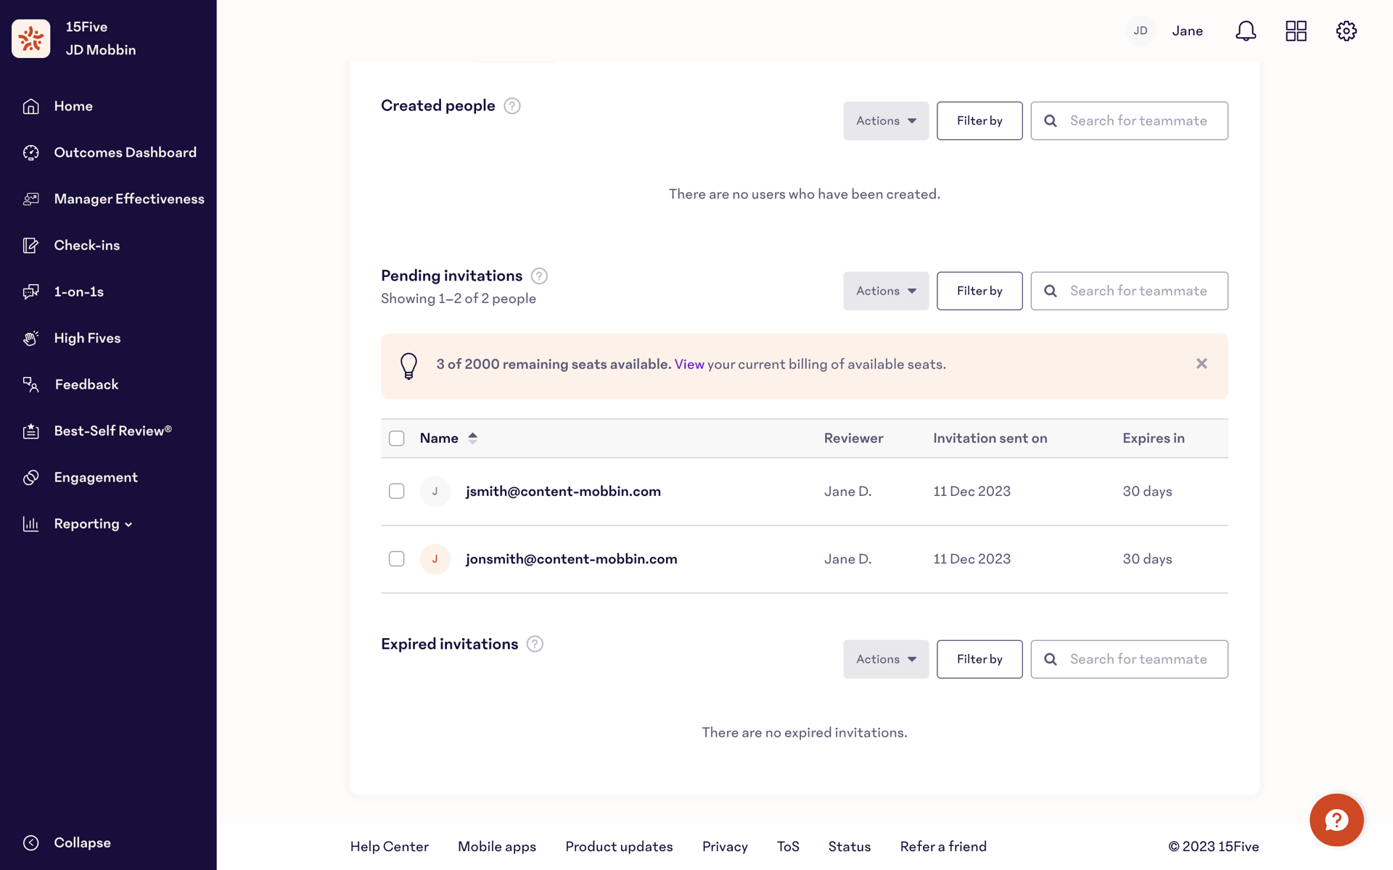The image size is (1393, 870).
Task: Open Outcomes Dashboard menu item
Action: 126,153
